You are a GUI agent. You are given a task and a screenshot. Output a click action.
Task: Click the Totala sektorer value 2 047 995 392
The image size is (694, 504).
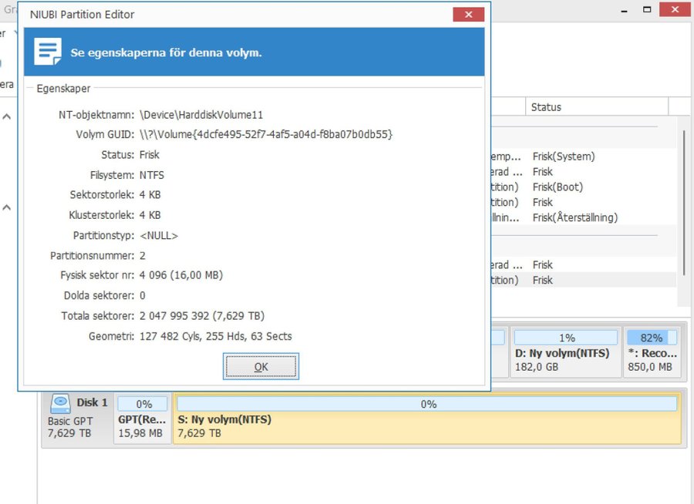202,315
